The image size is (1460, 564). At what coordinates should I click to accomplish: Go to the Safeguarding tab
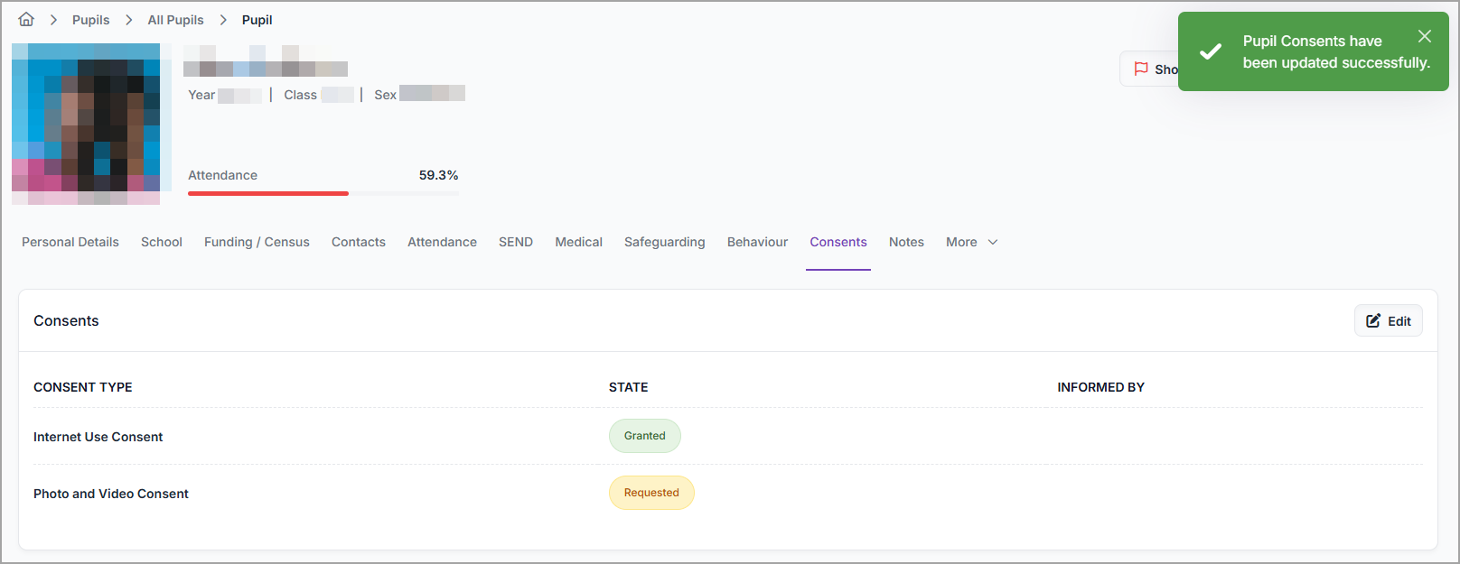click(x=664, y=242)
